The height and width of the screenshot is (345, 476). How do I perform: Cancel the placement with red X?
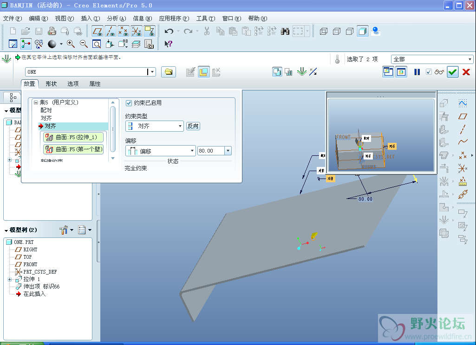click(x=466, y=72)
